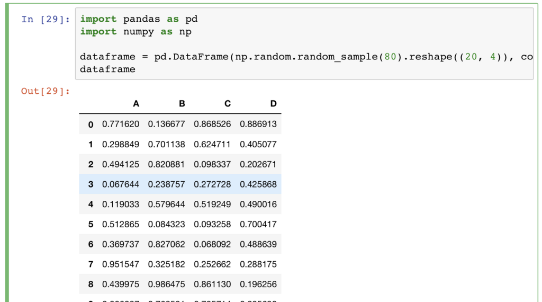The height and width of the screenshot is (302, 542).
Task: Click cell value 0.624711
Action: (212, 144)
